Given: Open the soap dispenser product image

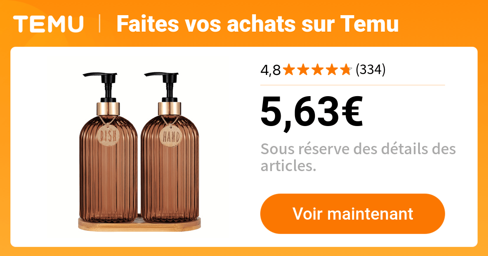Looking at the screenshot, I should 139,152.
